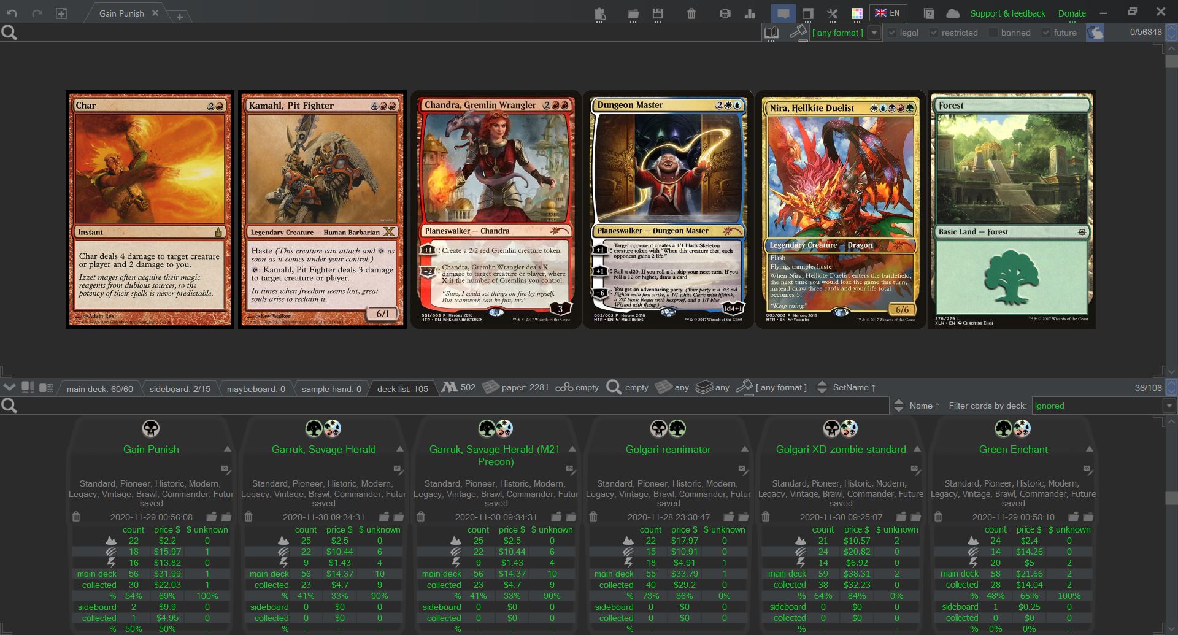Click the Support & feedback link

coord(1007,13)
